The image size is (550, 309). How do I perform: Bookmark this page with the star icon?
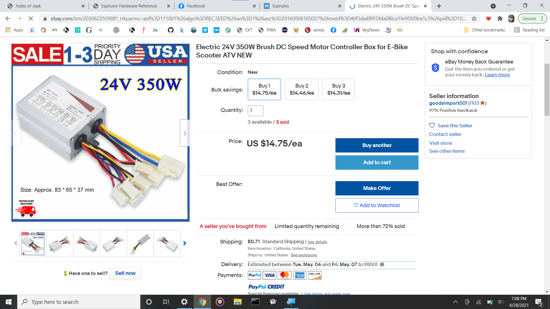point(474,19)
